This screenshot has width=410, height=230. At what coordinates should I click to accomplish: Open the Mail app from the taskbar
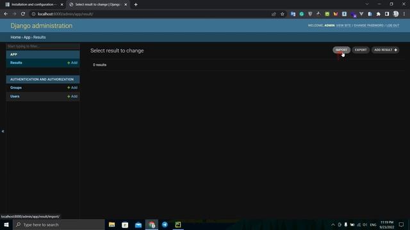pyautogui.click(x=138, y=224)
